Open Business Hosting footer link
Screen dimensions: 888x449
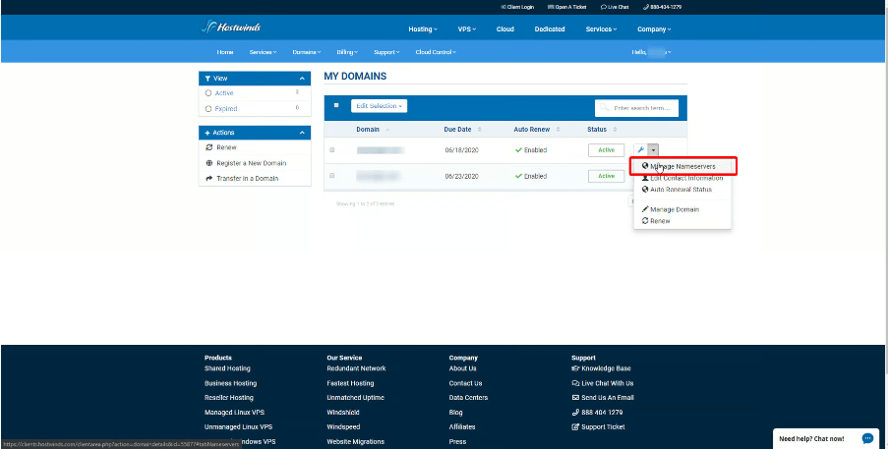(230, 383)
